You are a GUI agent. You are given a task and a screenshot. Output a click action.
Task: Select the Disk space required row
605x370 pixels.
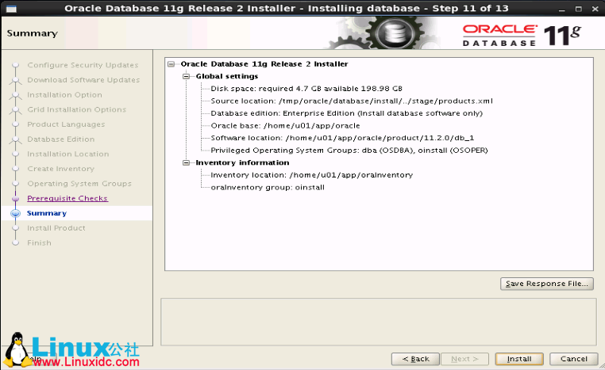click(x=306, y=89)
